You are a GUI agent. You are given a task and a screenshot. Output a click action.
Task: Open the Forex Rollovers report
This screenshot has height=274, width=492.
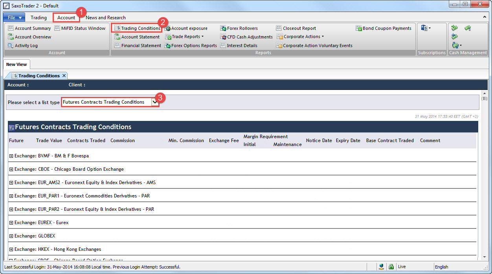(239, 28)
